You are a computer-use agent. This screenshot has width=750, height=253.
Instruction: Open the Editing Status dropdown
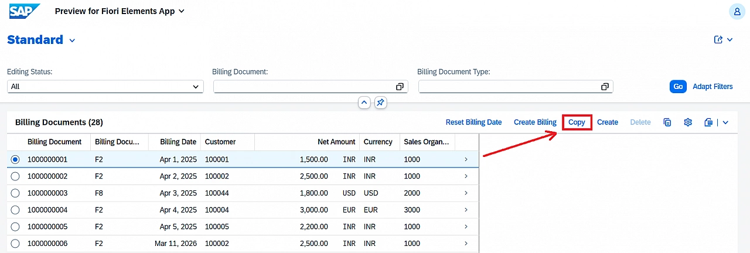coord(105,87)
